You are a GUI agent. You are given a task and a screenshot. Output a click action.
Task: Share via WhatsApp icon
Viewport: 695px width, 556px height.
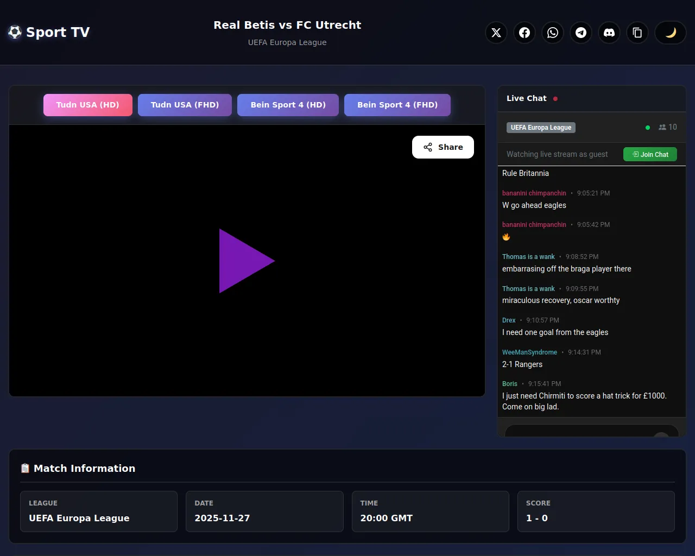553,33
